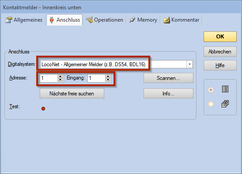Select the first radio button option
This screenshot has width=242, height=174.
point(211,90)
